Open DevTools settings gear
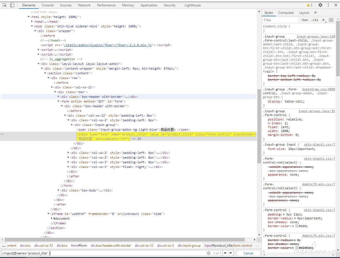The width and height of the screenshot is (340, 258). pos(320,5)
